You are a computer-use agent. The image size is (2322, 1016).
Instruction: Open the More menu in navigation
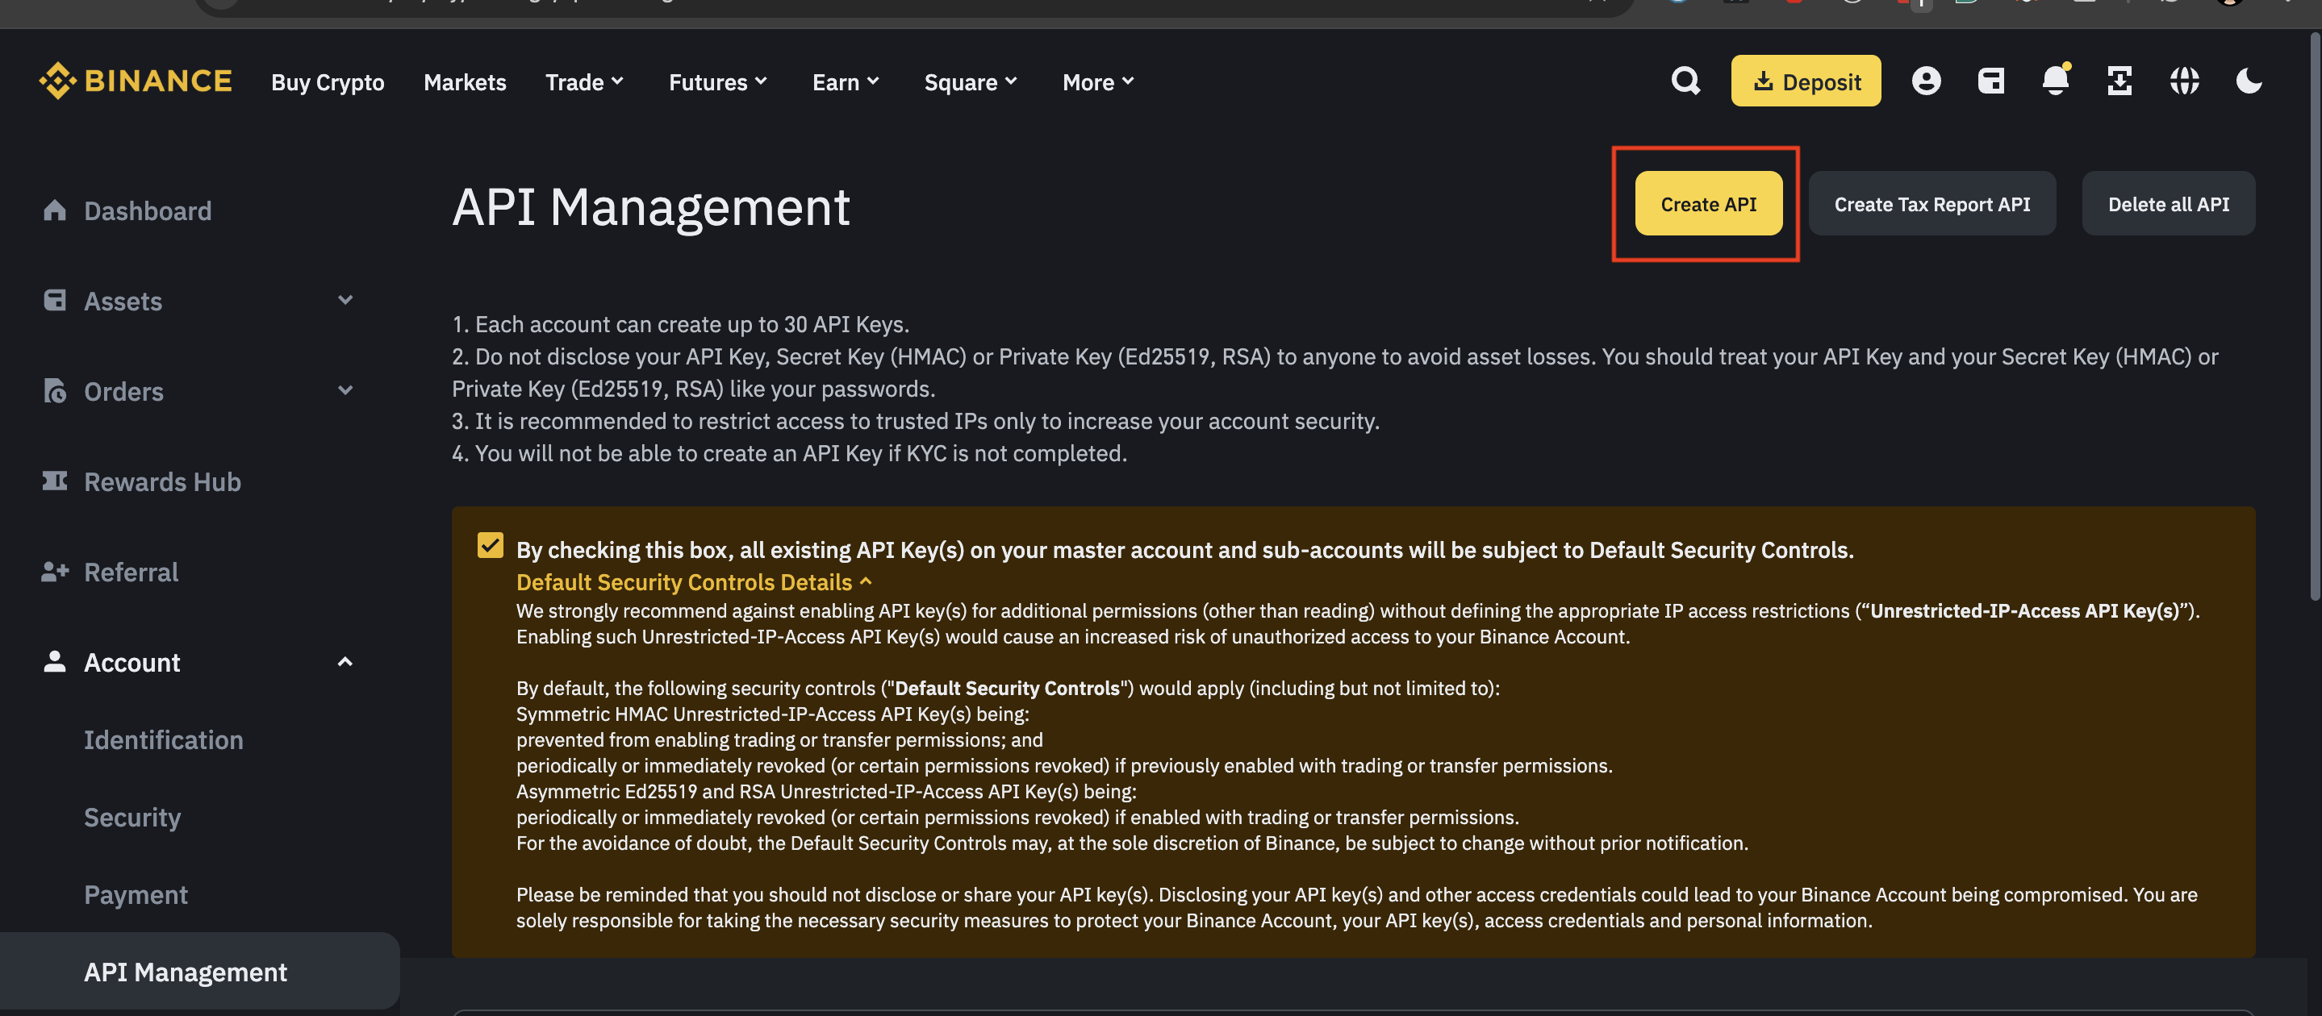[x=1096, y=82]
